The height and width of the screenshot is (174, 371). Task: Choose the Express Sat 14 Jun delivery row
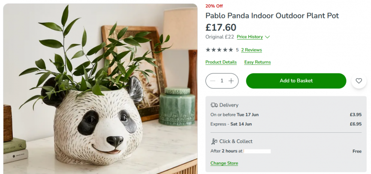286,124
